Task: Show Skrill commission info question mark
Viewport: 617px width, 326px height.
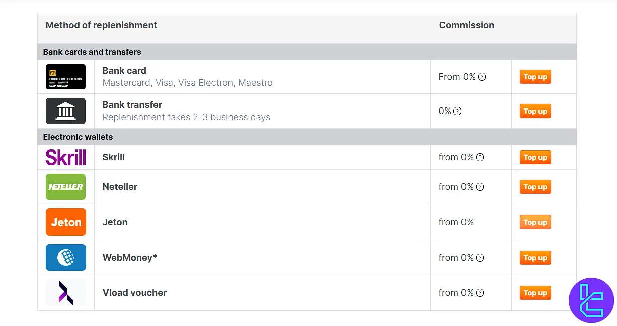Action: pos(480,157)
